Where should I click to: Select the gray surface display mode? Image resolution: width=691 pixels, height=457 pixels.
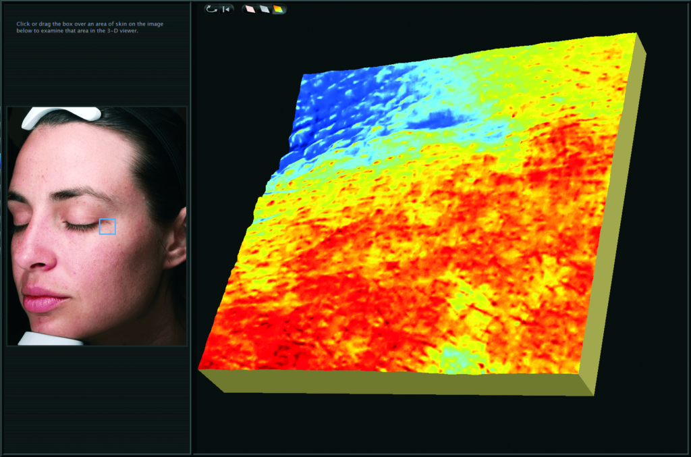264,9
